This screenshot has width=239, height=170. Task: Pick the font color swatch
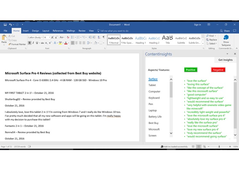66,43
